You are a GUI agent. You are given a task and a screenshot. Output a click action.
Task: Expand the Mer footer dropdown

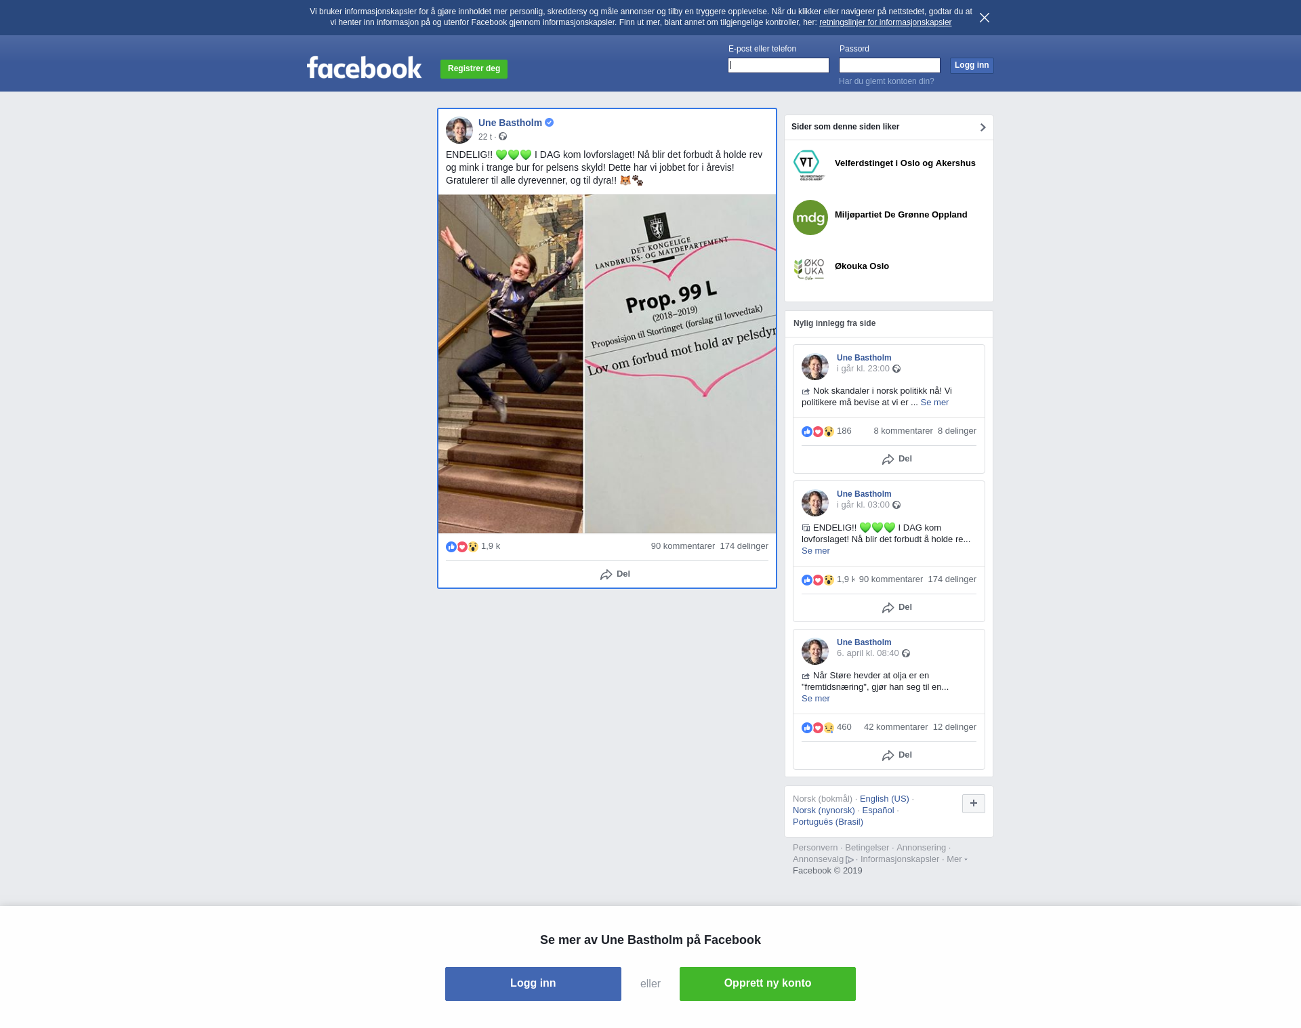(x=957, y=859)
